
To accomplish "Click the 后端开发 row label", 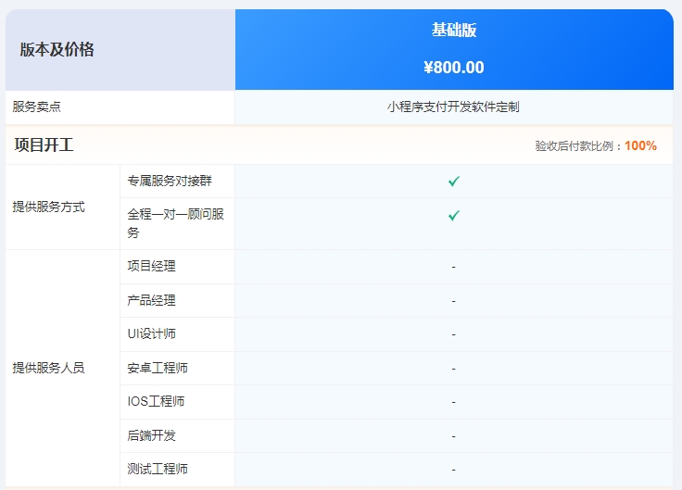I will (151, 435).
